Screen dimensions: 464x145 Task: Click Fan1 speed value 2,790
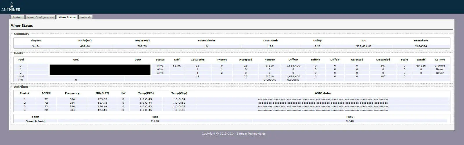click(x=155, y=121)
